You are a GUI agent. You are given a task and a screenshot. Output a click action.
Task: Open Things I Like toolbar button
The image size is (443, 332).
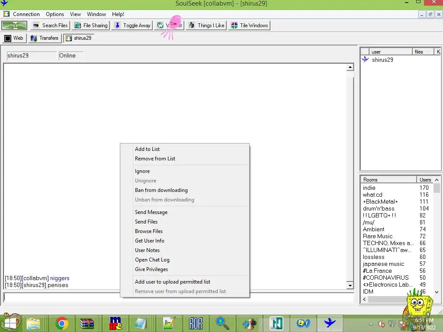click(x=206, y=26)
